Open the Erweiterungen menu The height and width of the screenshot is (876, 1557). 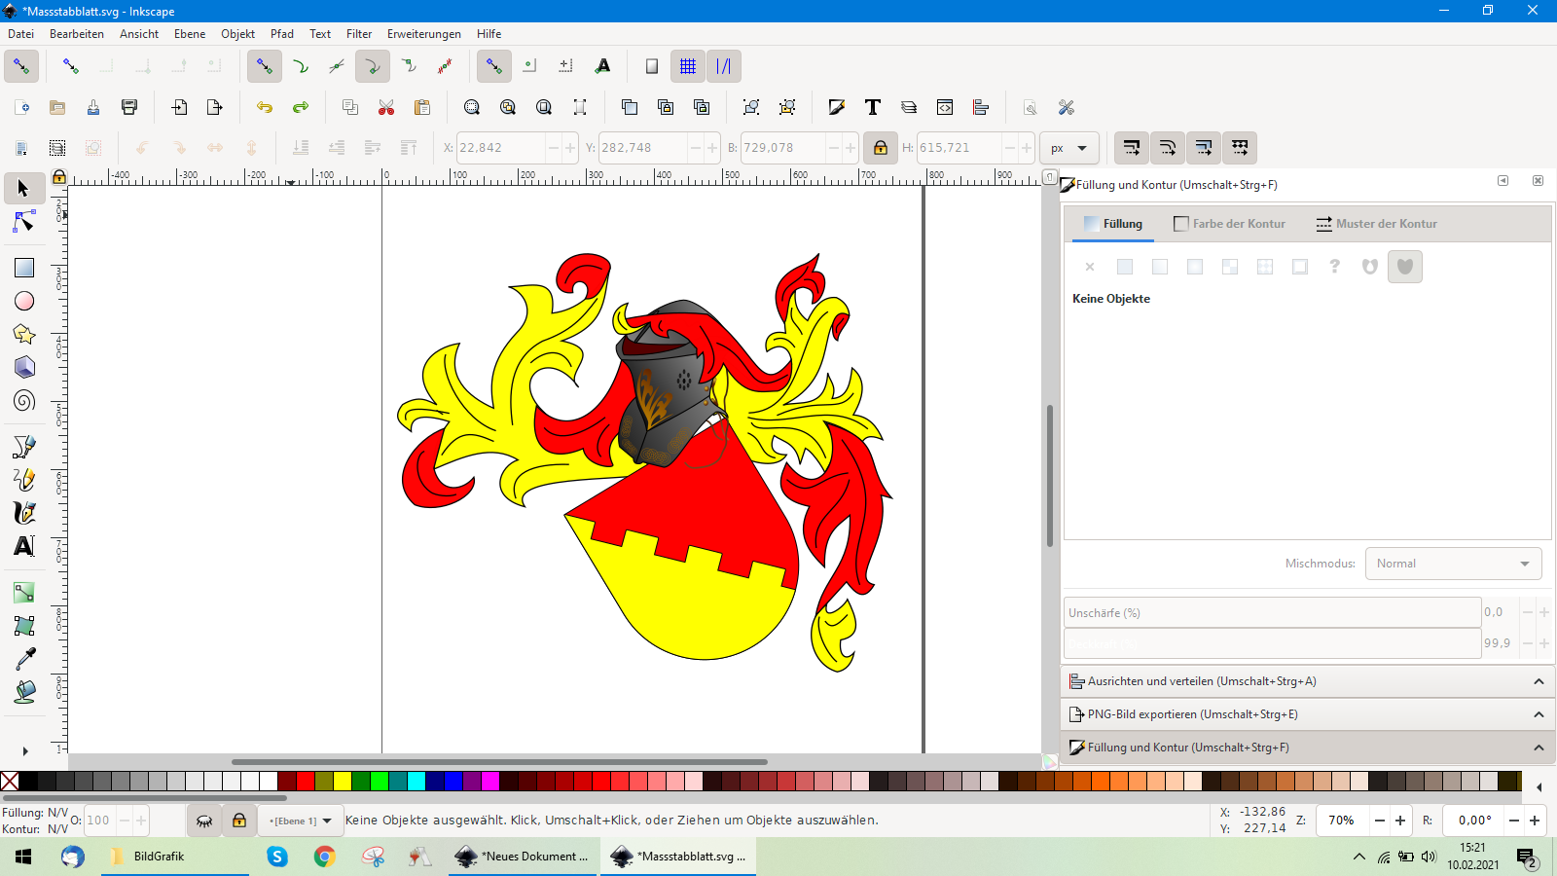(x=423, y=34)
